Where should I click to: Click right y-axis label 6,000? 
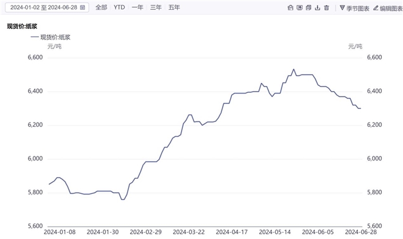click(374, 159)
